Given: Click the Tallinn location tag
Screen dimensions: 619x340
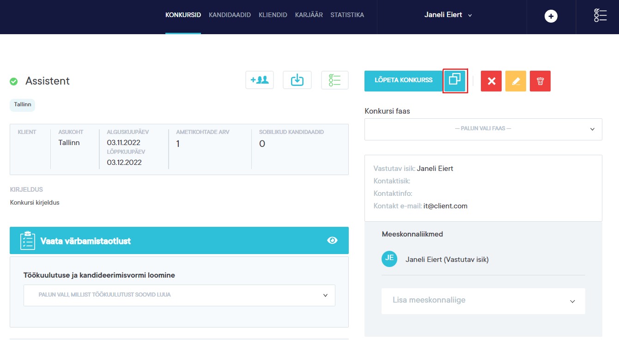Looking at the screenshot, I should 23,105.
